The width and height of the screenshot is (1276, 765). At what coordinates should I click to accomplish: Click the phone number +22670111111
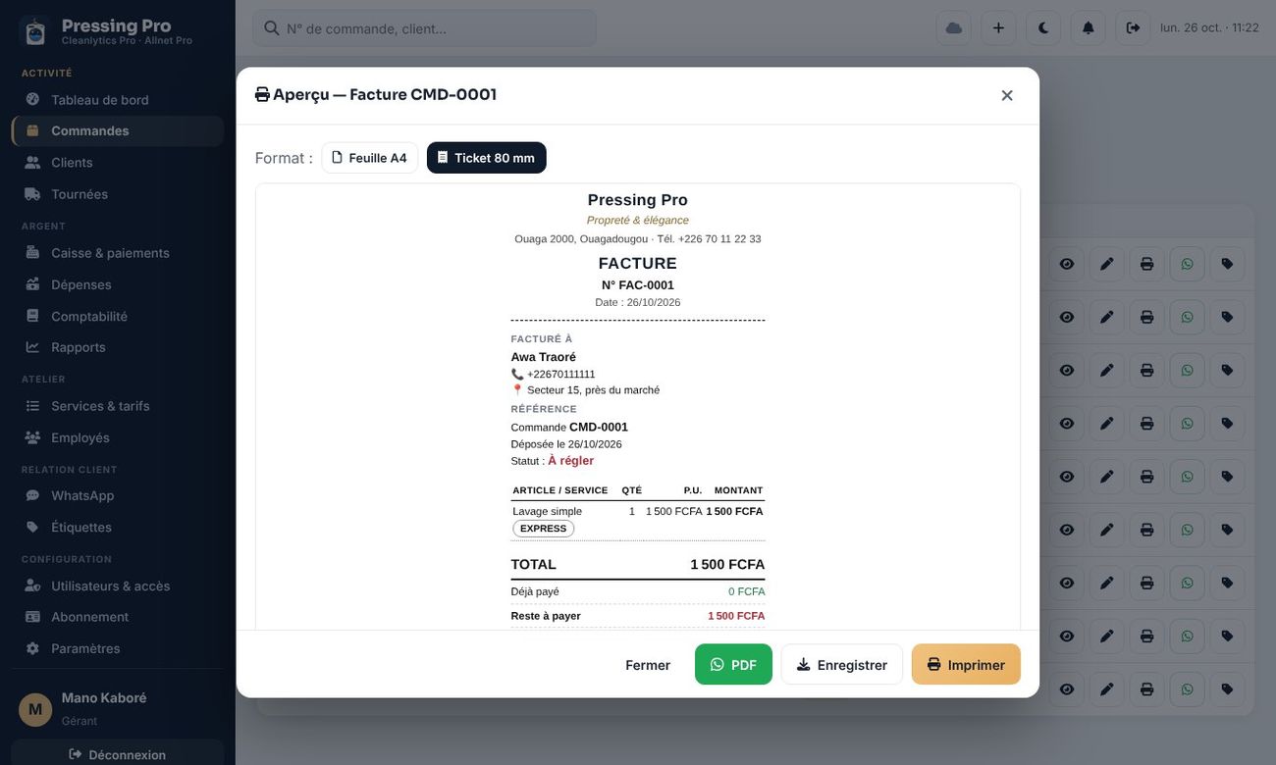(561, 374)
